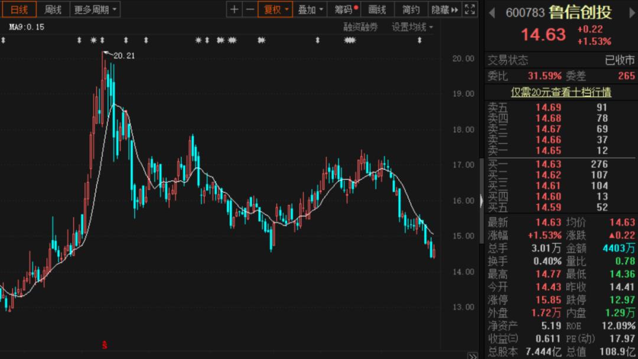Click the first event marker icon above chart
The height and width of the screenshot is (359, 638).
[x=3, y=40]
